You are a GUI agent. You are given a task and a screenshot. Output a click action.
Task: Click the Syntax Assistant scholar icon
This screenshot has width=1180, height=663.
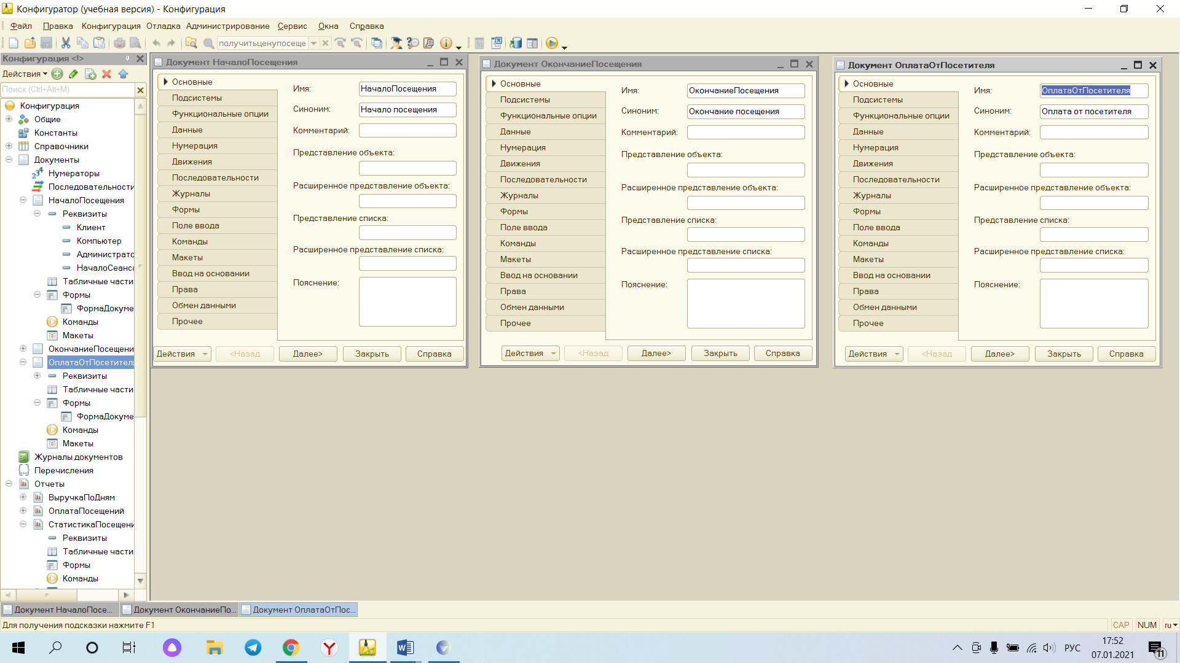pos(396,43)
